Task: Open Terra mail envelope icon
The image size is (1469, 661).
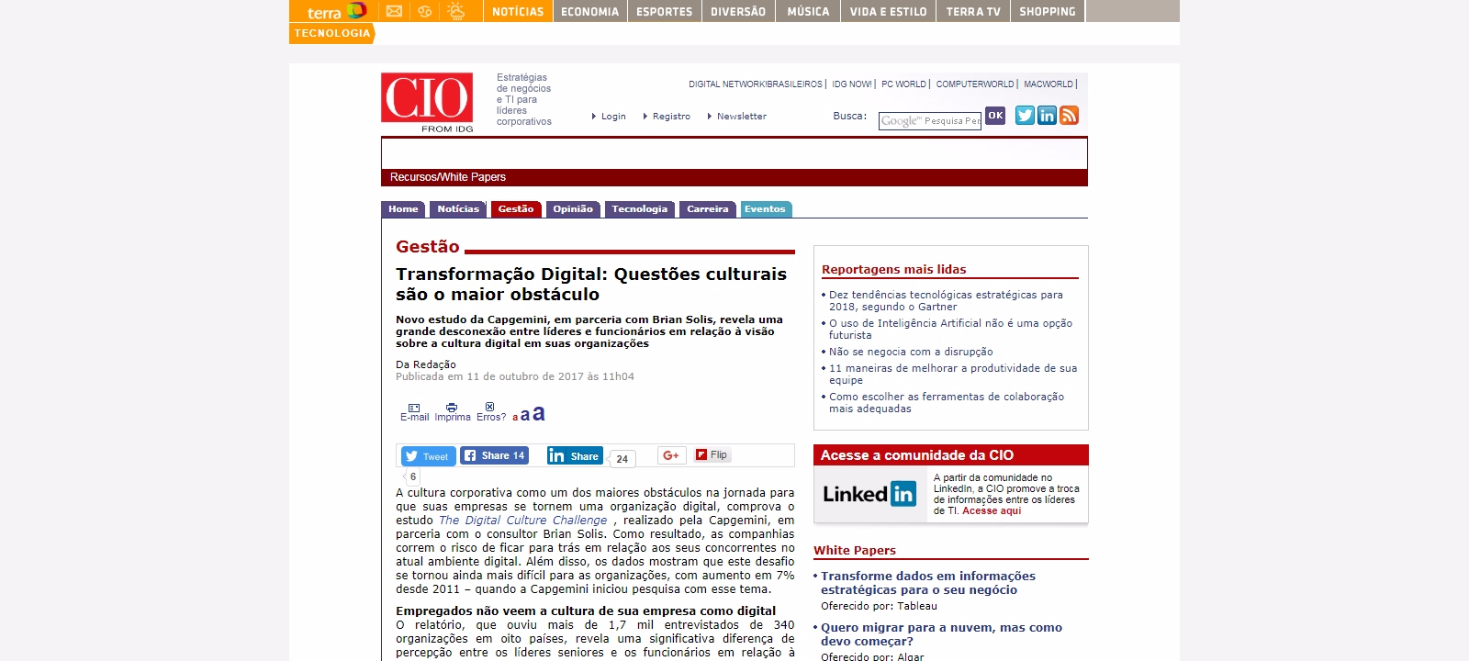Action: click(x=394, y=11)
